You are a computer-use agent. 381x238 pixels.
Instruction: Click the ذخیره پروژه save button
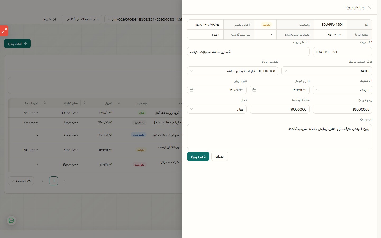198,156
